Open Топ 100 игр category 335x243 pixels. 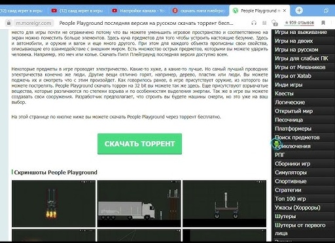point(304,199)
